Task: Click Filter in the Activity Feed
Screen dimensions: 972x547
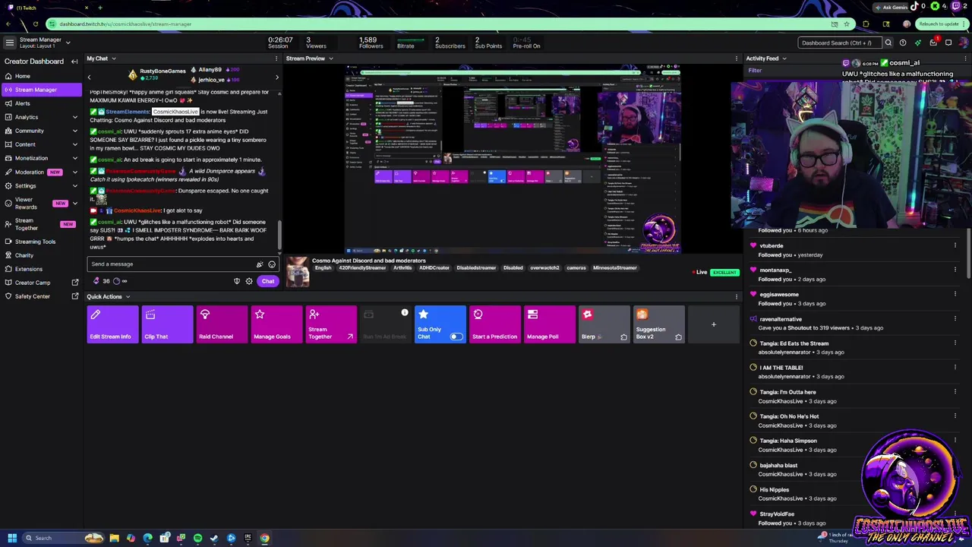Action: (755, 71)
